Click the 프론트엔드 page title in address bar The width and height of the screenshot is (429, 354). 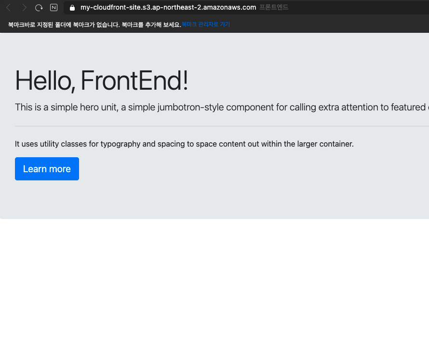click(x=274, y=7)
